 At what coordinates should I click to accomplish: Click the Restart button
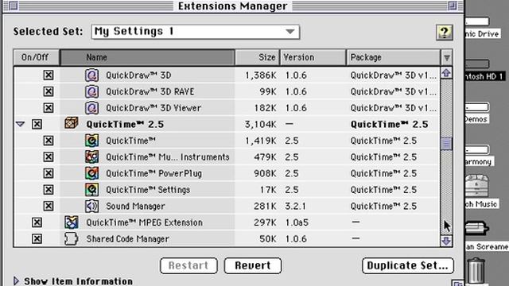[x=188, y=265]
